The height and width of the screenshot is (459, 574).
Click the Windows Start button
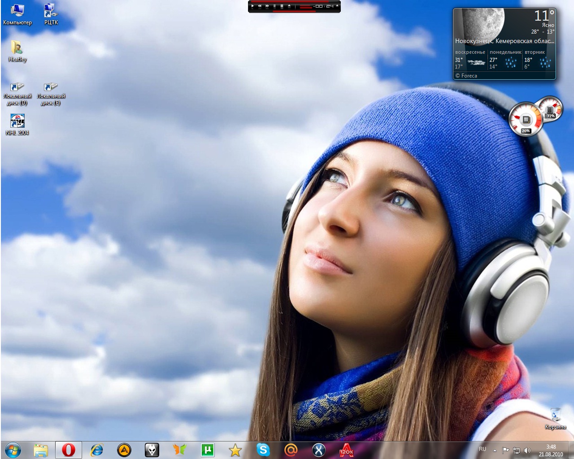click(x=13, y=450)
